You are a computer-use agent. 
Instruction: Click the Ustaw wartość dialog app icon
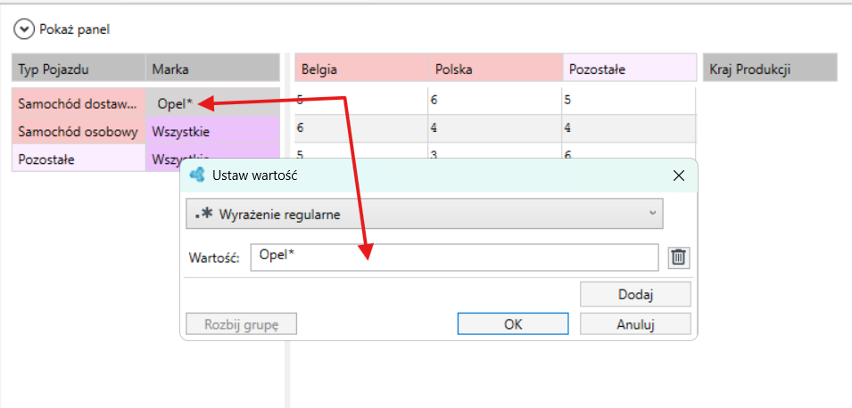[196, 175]
